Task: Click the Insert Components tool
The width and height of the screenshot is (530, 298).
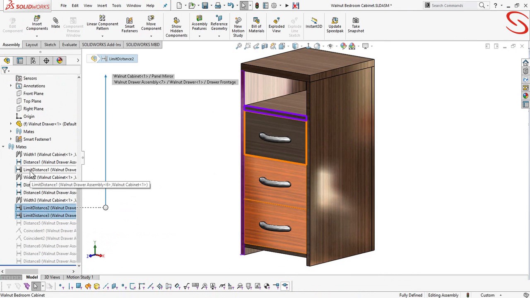Action: pos(37,24)
